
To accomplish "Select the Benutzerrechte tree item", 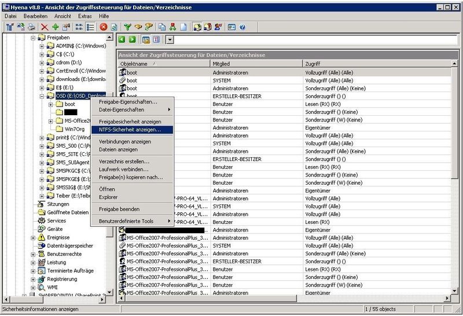I will 64,254.
